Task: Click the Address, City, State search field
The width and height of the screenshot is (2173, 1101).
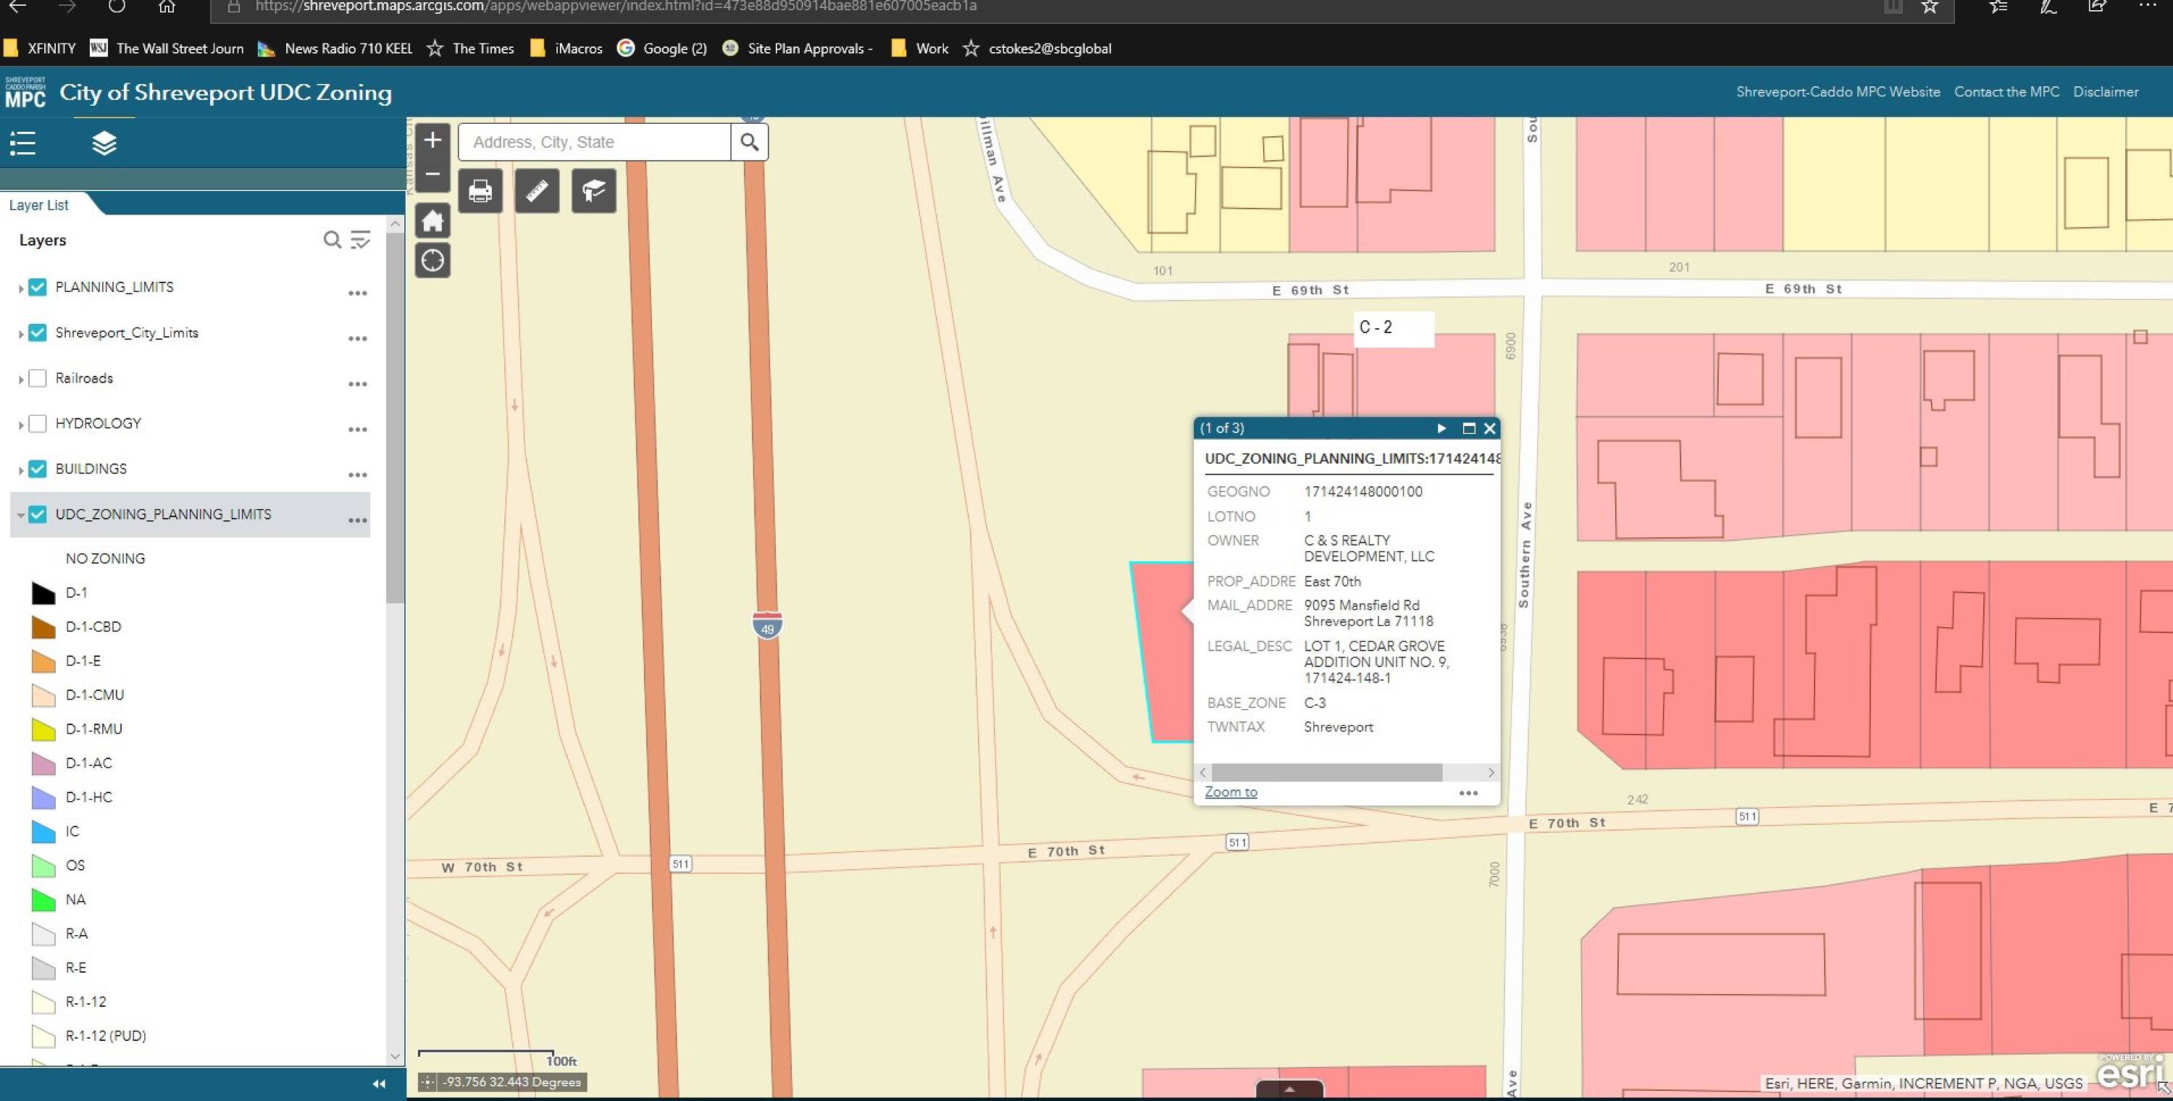Action: click(x=594, y=142)
